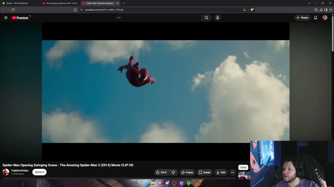This screenshot has width=334, height=187.
Task: Click the Oluştur create button
Action: click(302, 18)
